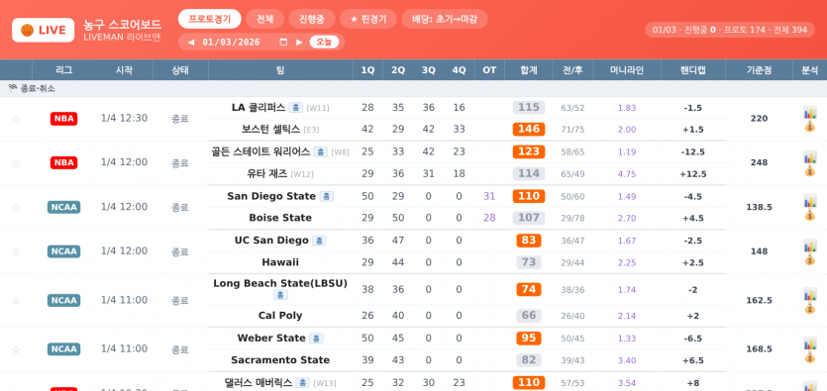827x391 pixels.
Task: Click home badge next to 골든 스테이트 워리어스
Action: point(320,152)
